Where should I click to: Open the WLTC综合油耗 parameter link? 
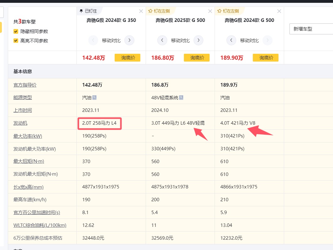point(40,225)
